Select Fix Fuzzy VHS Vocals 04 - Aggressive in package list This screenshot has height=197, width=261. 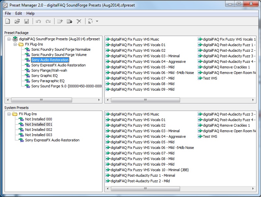click(x=148, y=62)
